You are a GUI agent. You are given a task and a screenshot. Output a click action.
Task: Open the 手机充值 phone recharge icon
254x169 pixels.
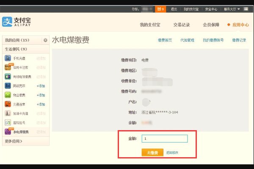[8, 58]
